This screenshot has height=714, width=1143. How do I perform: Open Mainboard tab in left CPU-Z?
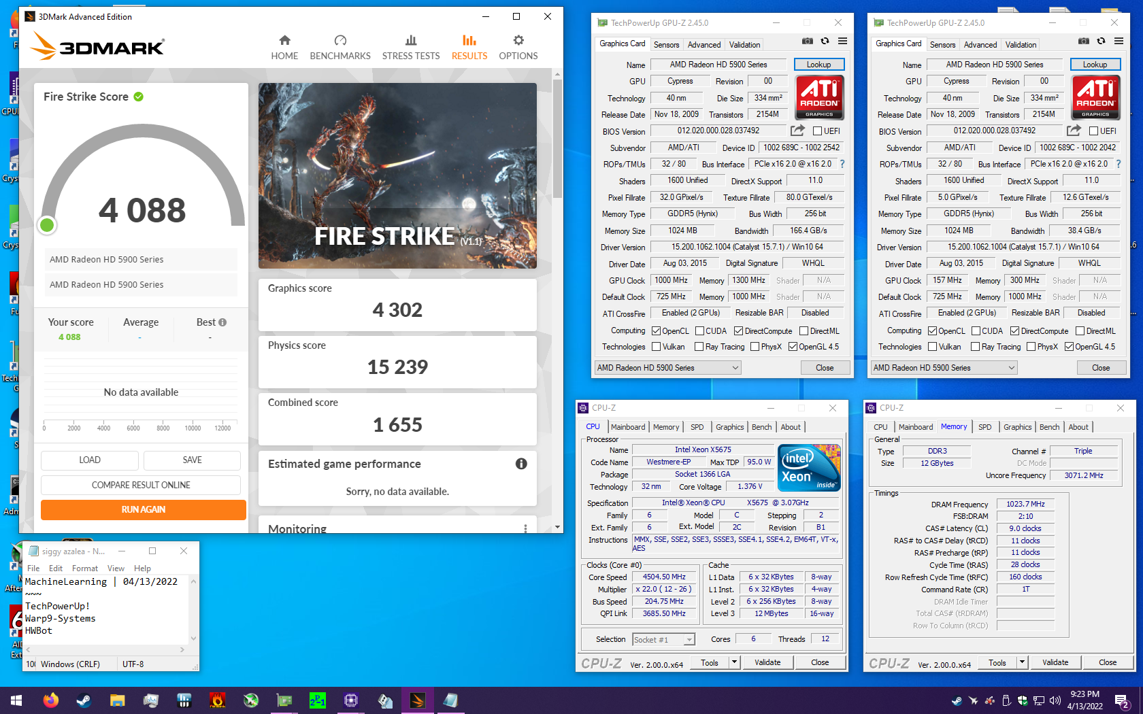pyautogui.click(x=628, y=427)
